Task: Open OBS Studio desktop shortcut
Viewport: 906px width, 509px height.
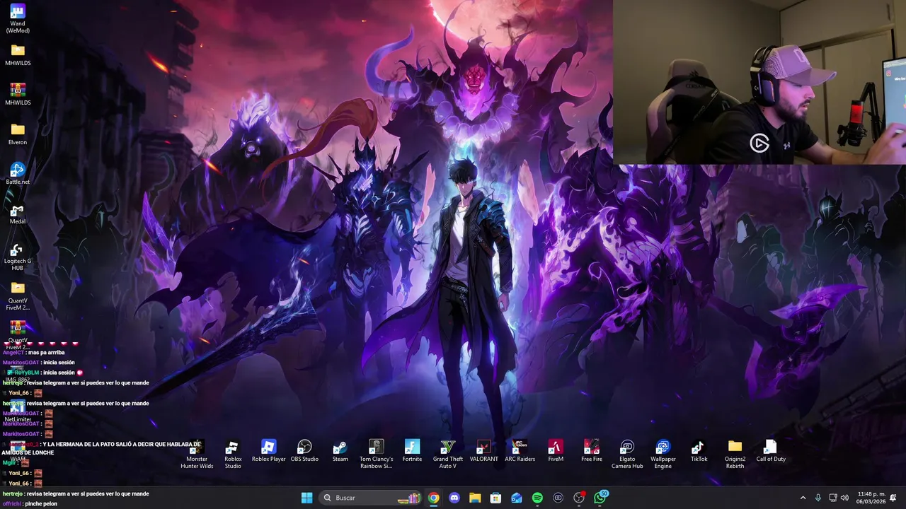Action: 304,450
